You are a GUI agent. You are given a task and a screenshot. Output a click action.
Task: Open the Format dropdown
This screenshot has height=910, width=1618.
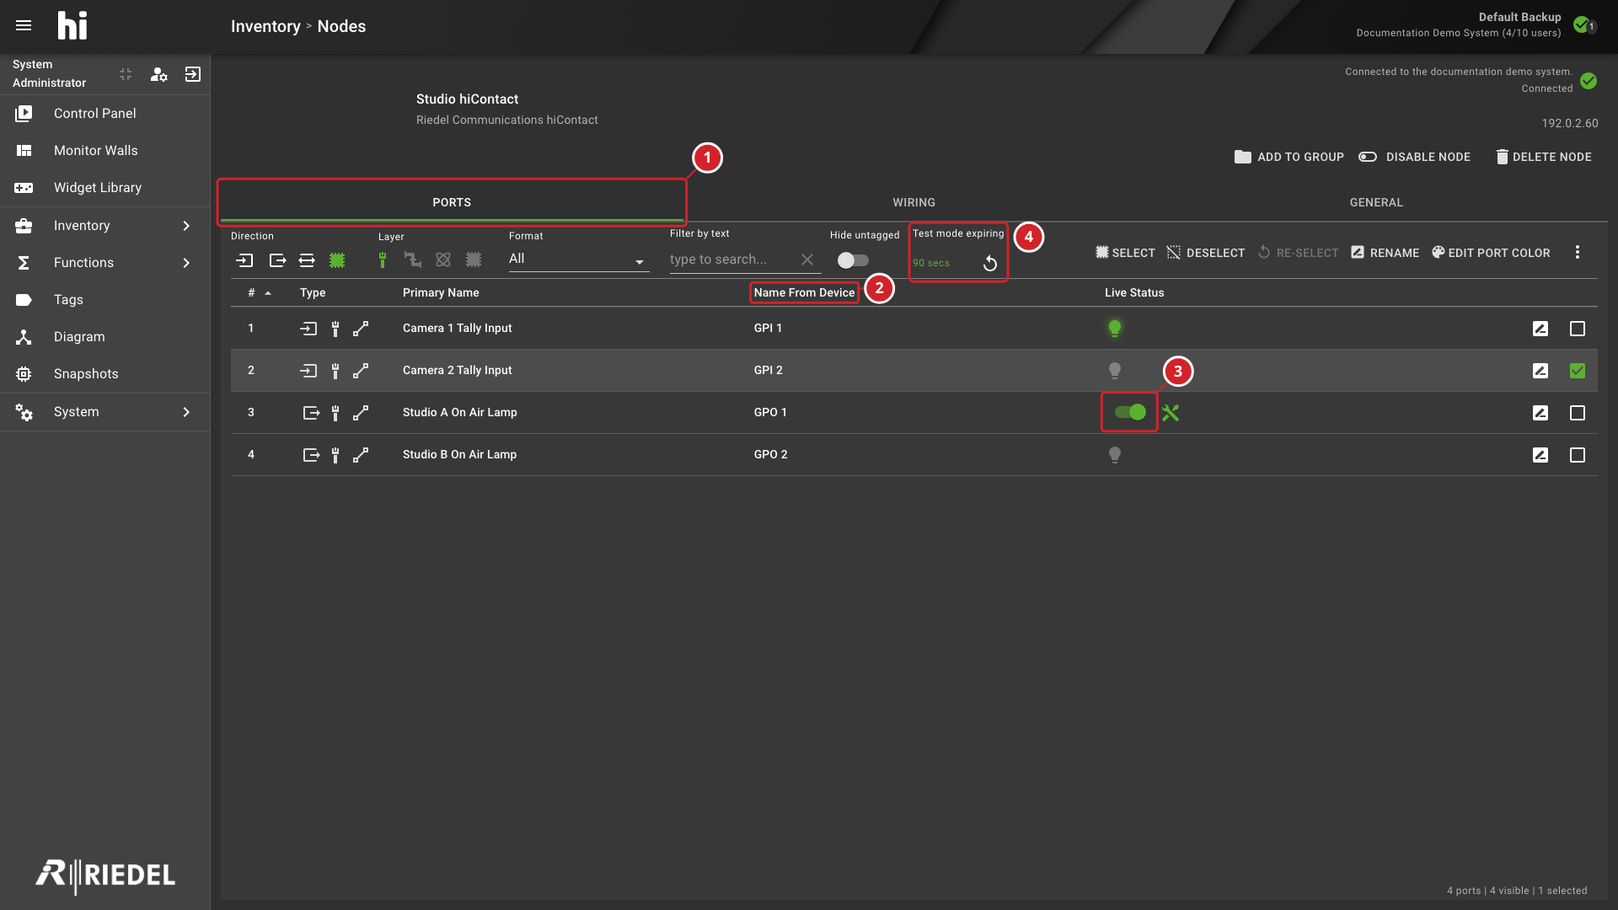(578, 260)
